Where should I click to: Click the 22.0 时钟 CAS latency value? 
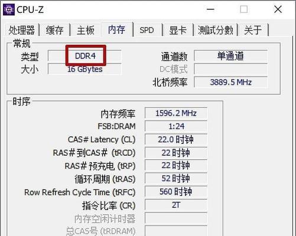[x=176, y=139]
